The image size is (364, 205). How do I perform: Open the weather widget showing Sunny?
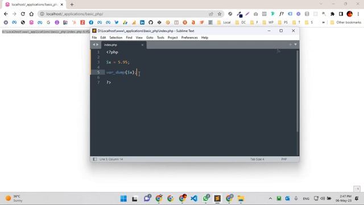[14, 198]
